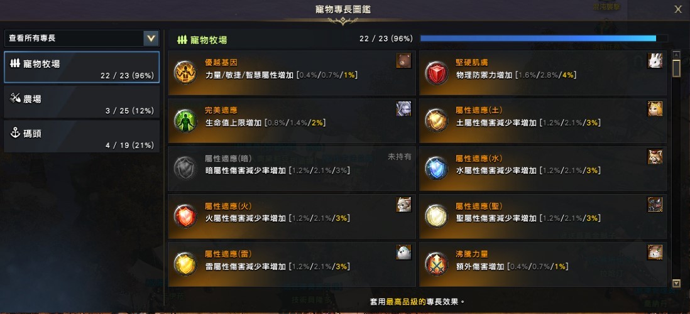Close the 寵物專長圖鑑 window
The height and width of the screenshot is (314, 690).
(x=678, y=9)
